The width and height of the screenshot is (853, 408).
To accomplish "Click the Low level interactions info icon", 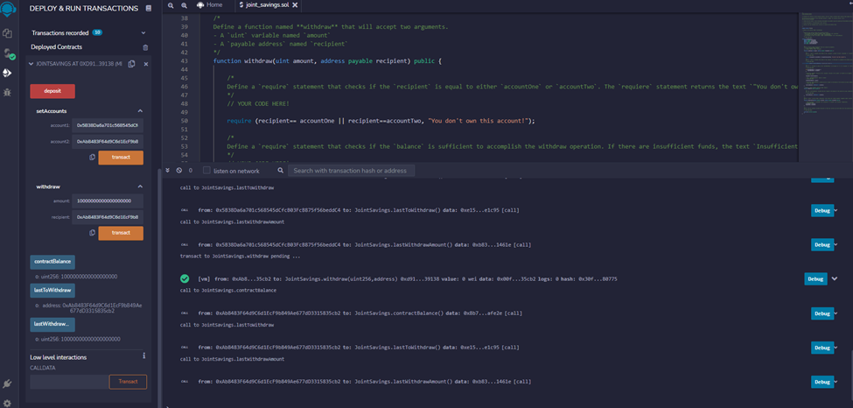I will (x=144, y=355).
